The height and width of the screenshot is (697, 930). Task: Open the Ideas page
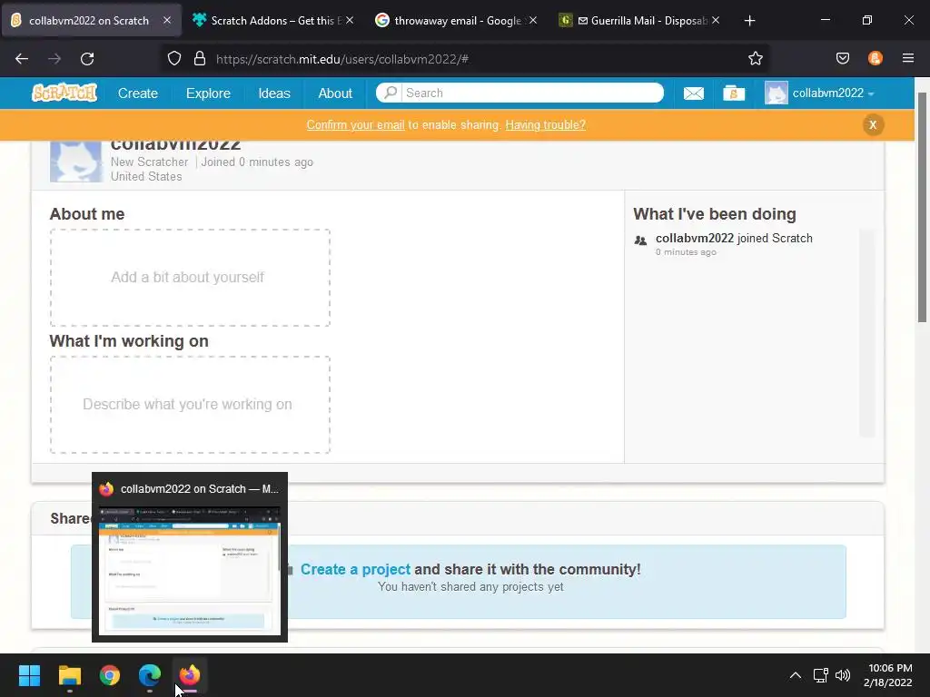point(274,93)
